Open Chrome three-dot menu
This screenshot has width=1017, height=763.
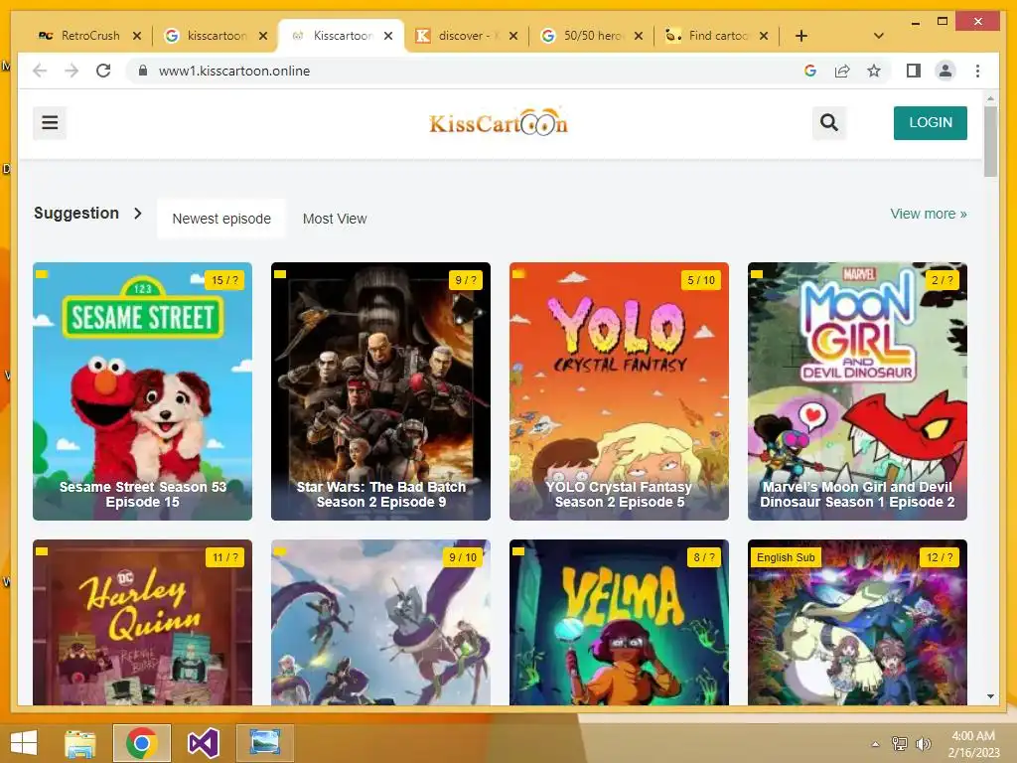pyautogui.click(x=977, y=71)
